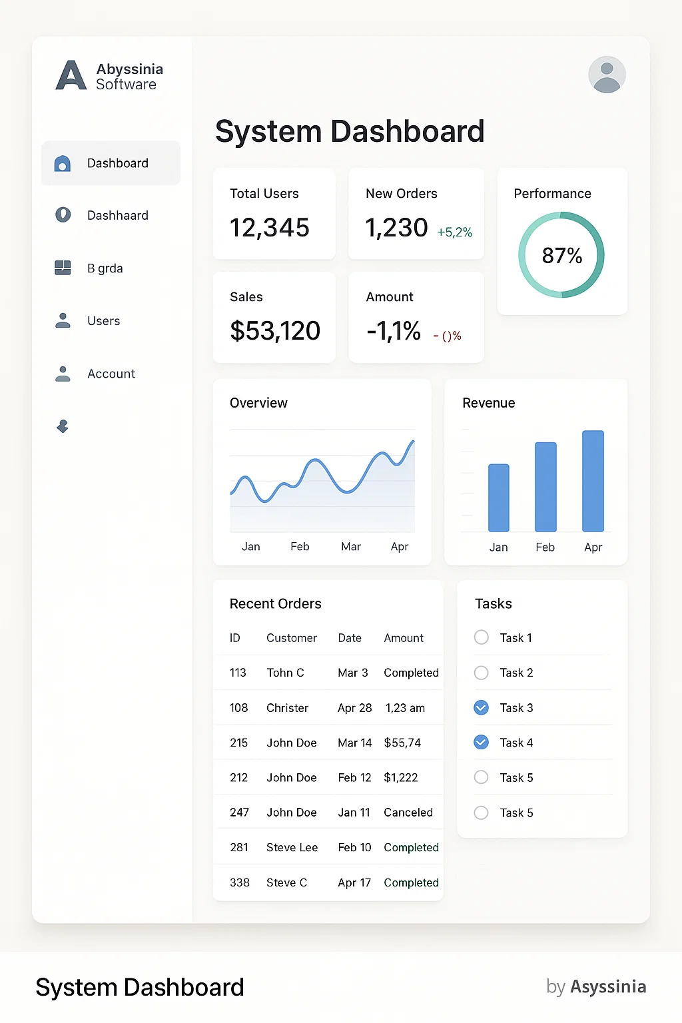Click the Apr bar in Revenue chart
This screenshot has height=1023, width=682.
coord(593,481)
